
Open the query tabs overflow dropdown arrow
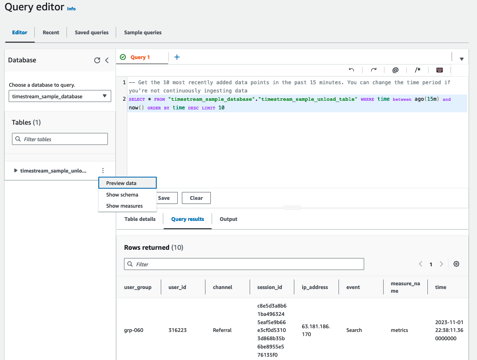click(x=462, y=59)
